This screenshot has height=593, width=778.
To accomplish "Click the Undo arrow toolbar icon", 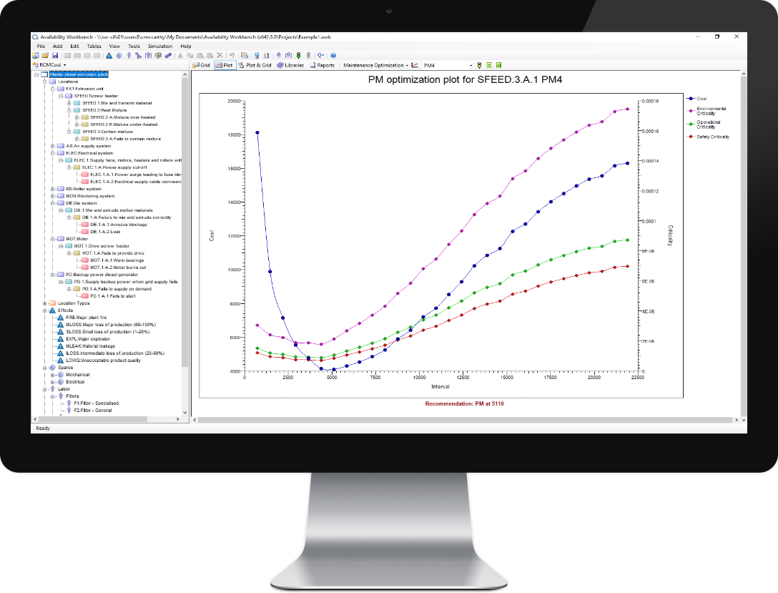I will click(x=232, y=55).
